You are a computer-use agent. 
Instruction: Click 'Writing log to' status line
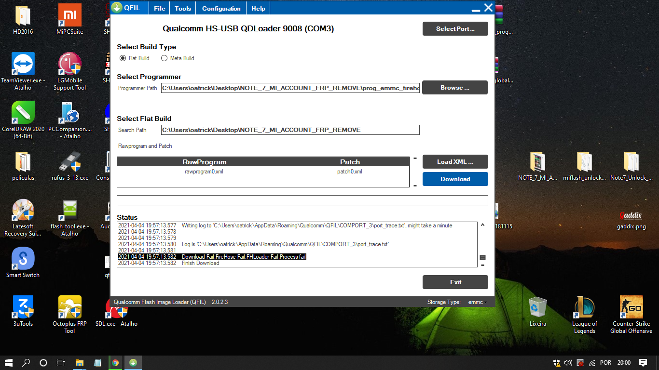pos(285,225)
